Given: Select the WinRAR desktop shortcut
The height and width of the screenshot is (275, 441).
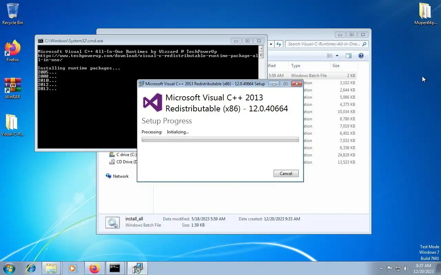Looking at the screenshot, I should click(13, 88).
